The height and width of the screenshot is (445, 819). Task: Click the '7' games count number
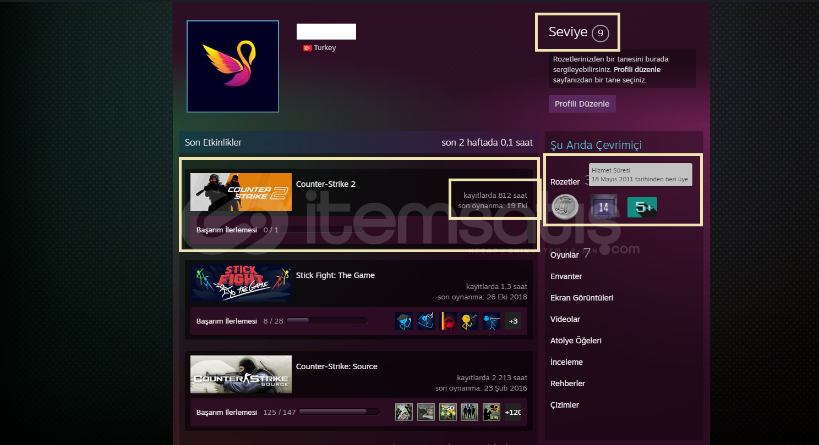[587, 253]
